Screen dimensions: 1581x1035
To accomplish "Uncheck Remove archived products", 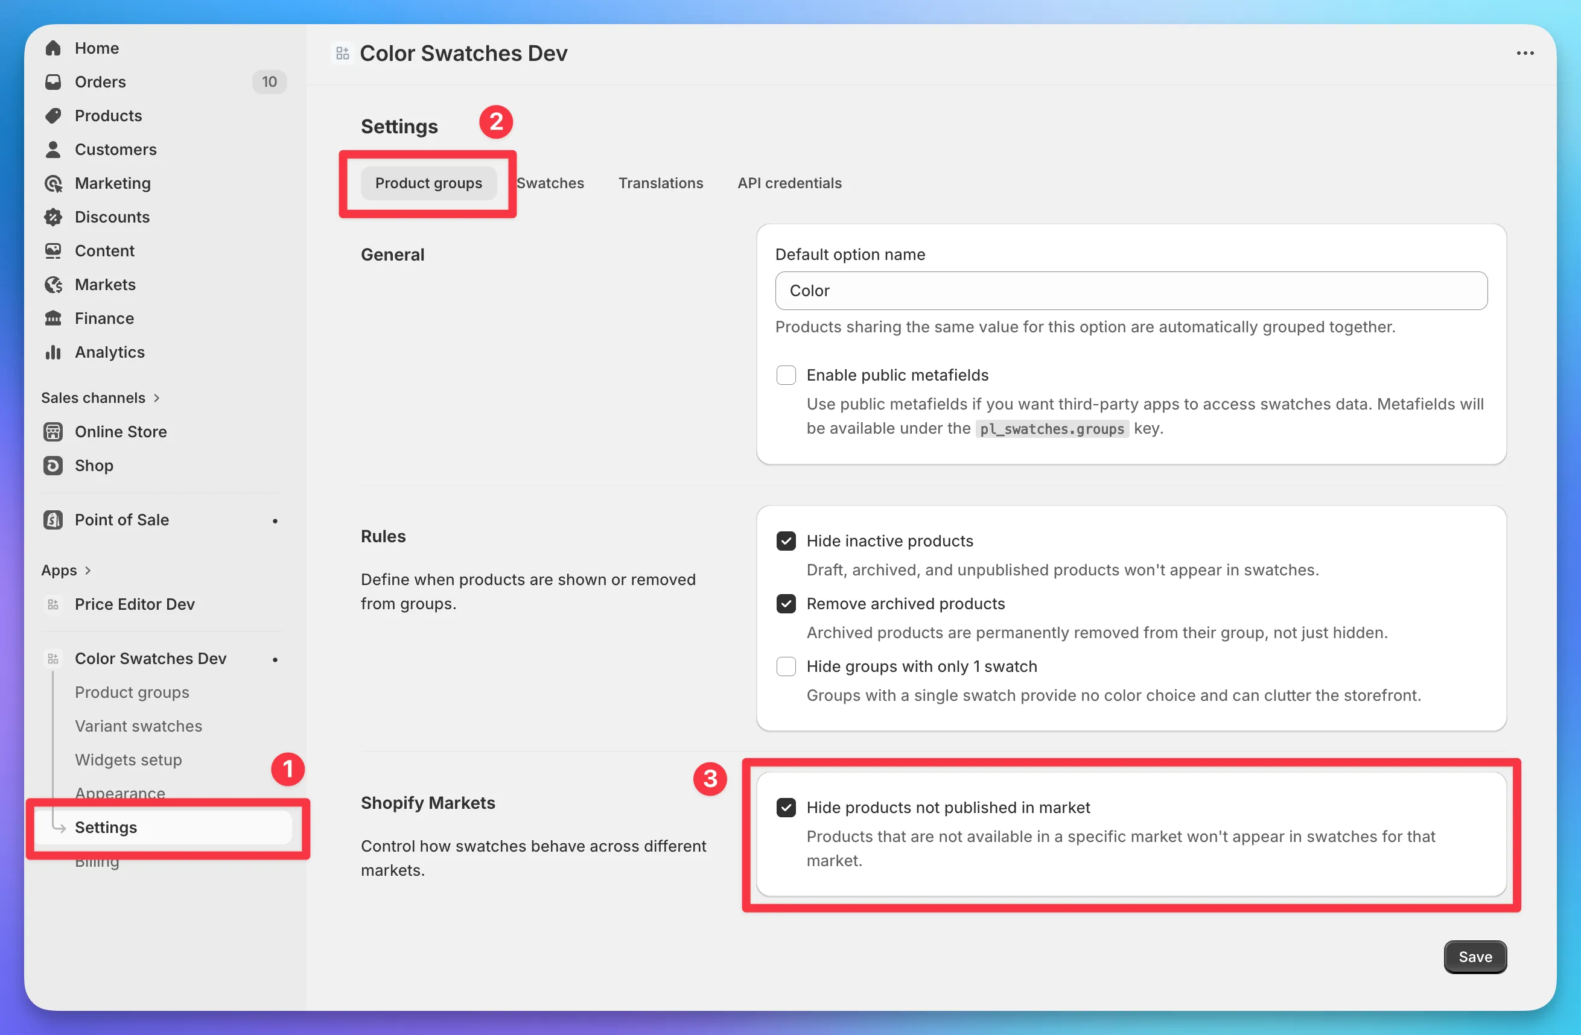I will [x=786, y=604].
